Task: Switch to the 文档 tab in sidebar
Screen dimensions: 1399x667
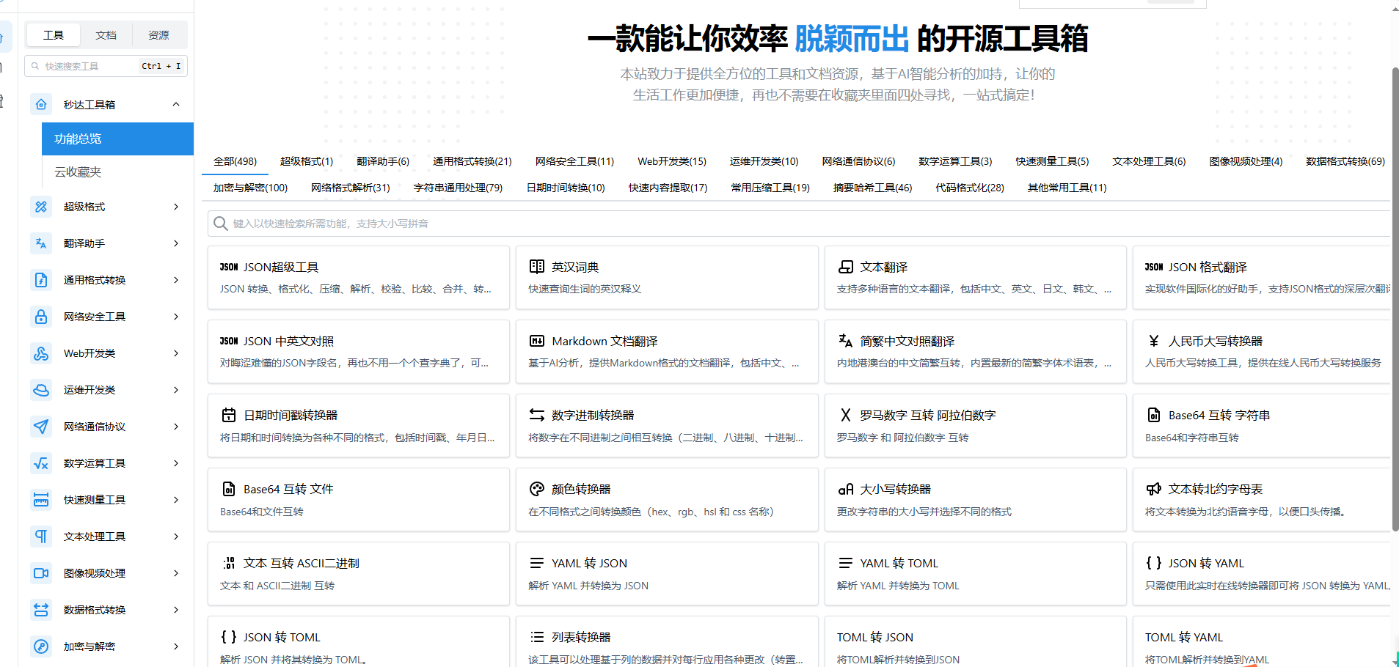Action: point(106,35)
